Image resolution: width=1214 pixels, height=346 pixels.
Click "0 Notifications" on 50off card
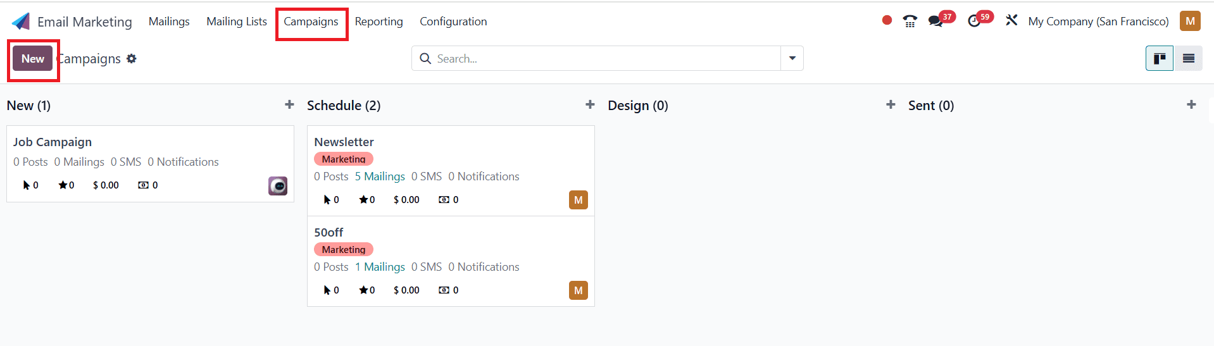[484, 267]
